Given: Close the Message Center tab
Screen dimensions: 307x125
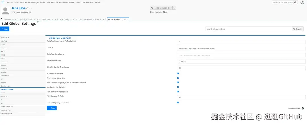Looking at the screenshot, I should coord(40,19).
